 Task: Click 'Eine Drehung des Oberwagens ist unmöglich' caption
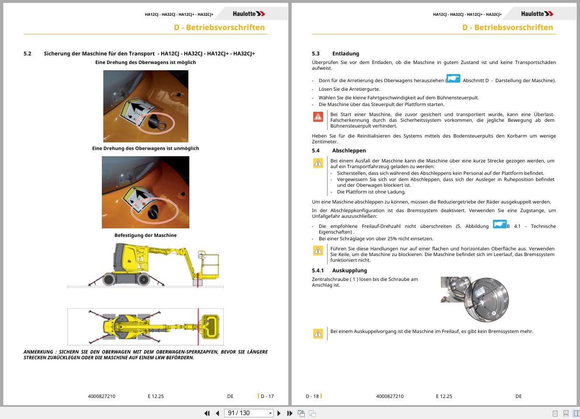coord(145,148)
